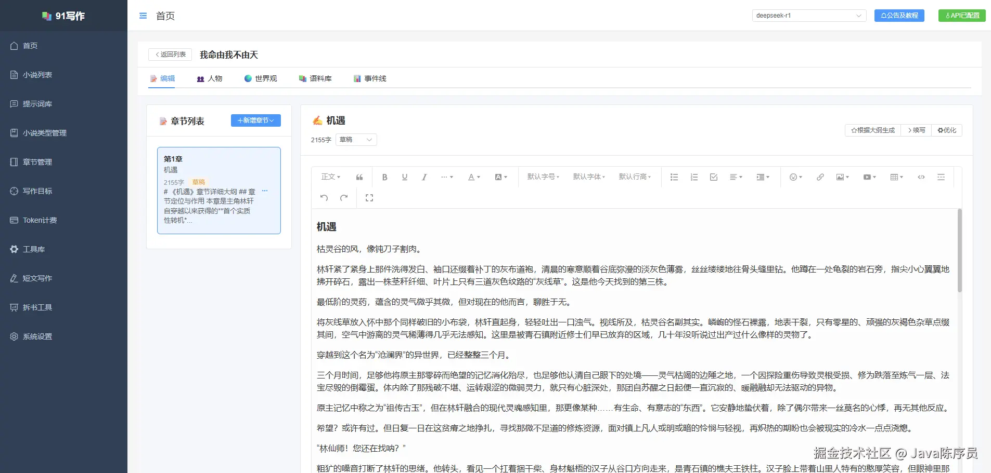The height and width of the screenshot is (473, 991).
Task: Undo the last edit
Action: pos(324,198)
